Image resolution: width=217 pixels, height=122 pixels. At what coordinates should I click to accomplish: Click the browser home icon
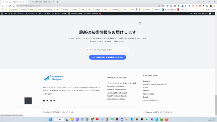tap(13, 6)
